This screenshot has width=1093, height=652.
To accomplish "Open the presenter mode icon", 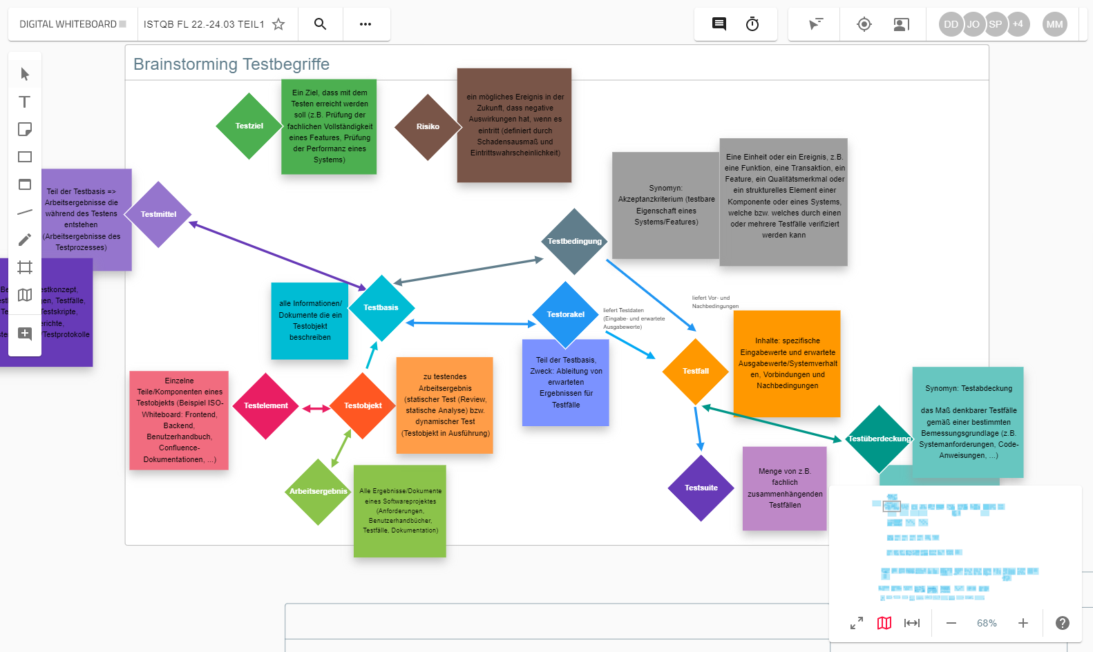I will [x=901, y=24].
